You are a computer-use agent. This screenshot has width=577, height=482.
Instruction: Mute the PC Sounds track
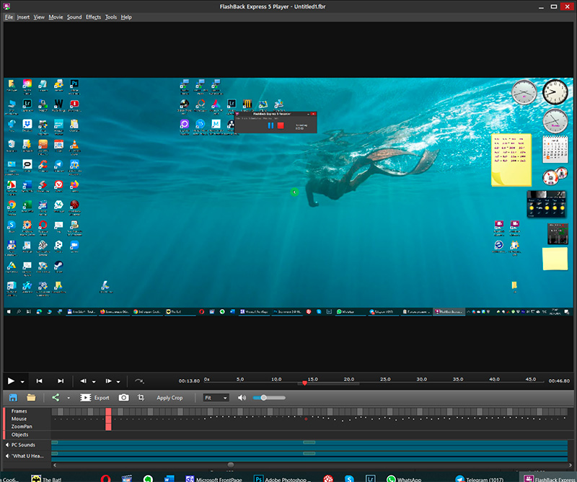click(7, 445)
